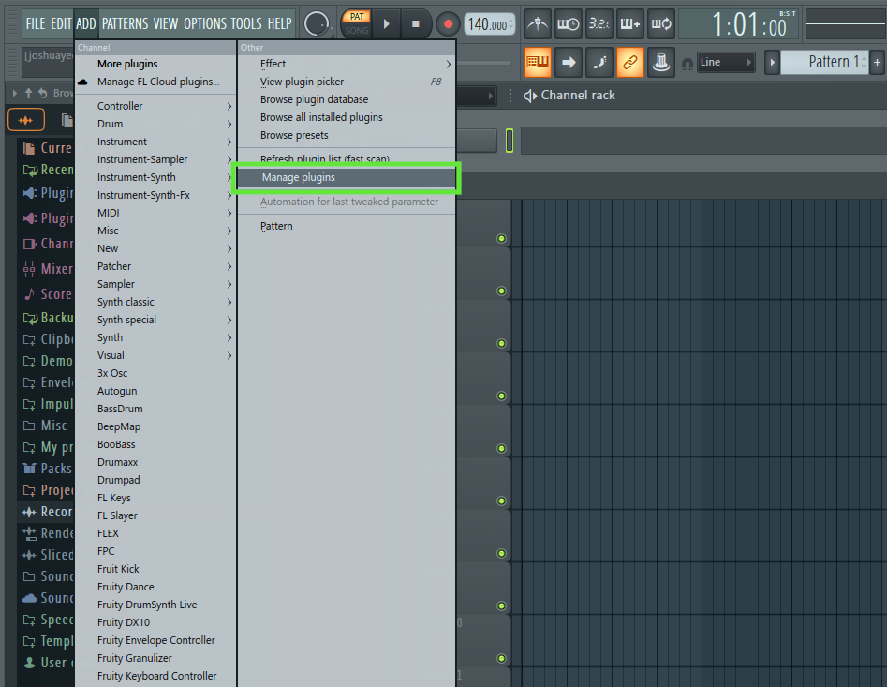Click the red record button

point(448,23)
